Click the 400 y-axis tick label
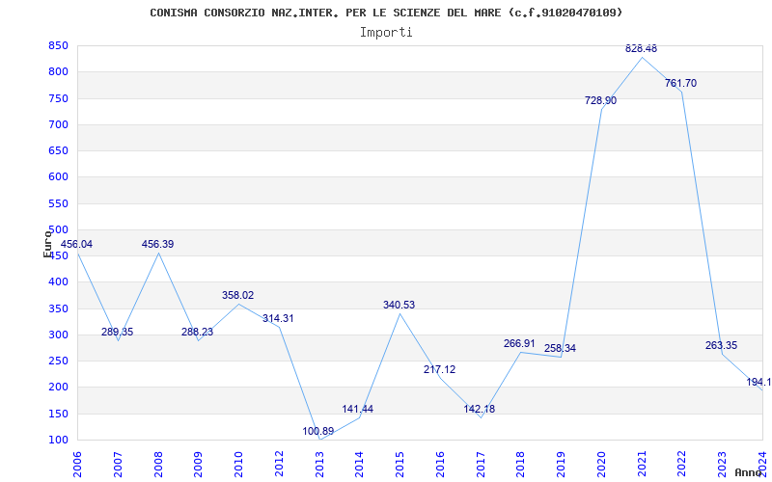This screenshot has height=482, width=772. tap(57, 282)
